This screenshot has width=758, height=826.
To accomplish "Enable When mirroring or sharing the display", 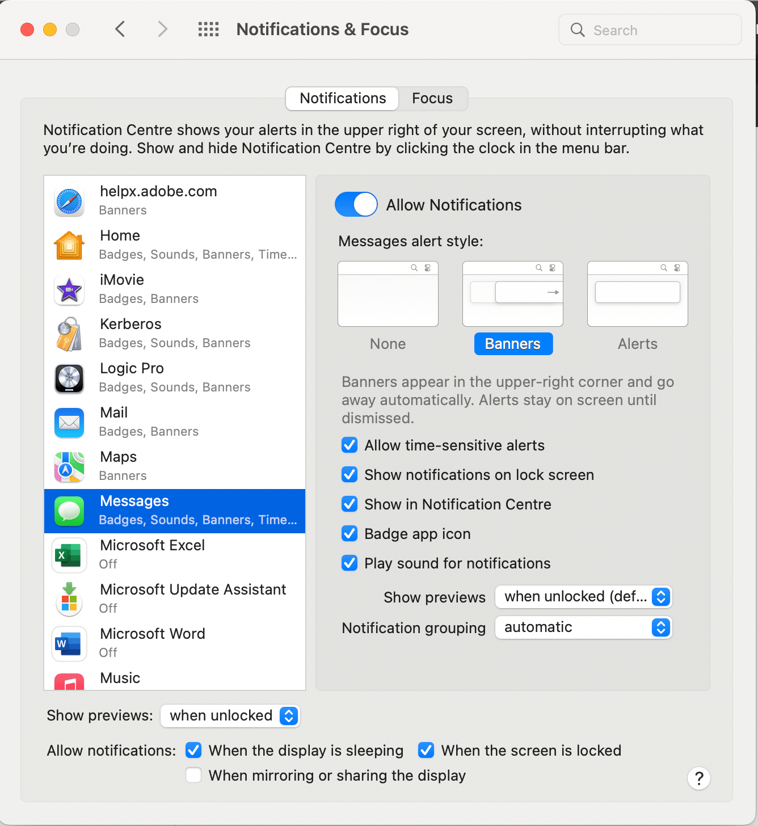I will click(x=193, y=775).
